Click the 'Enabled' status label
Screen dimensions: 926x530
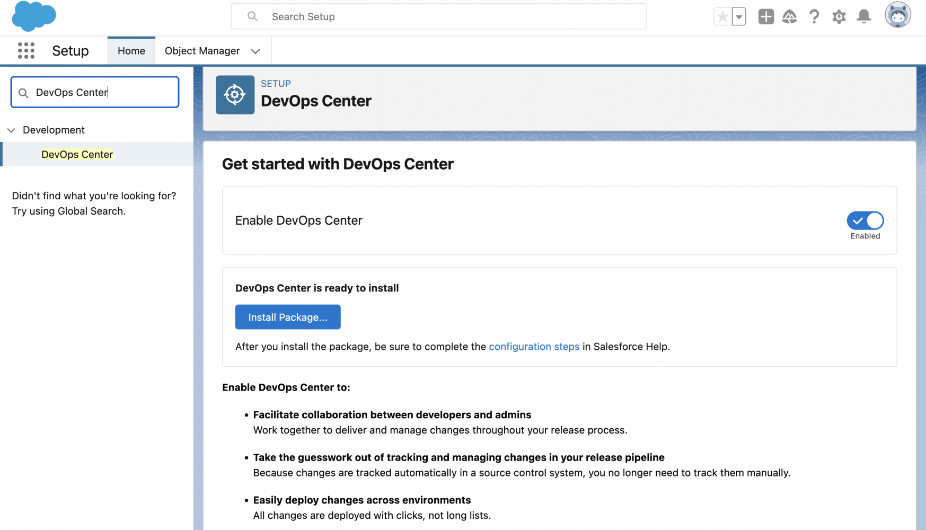coord(865,236)
